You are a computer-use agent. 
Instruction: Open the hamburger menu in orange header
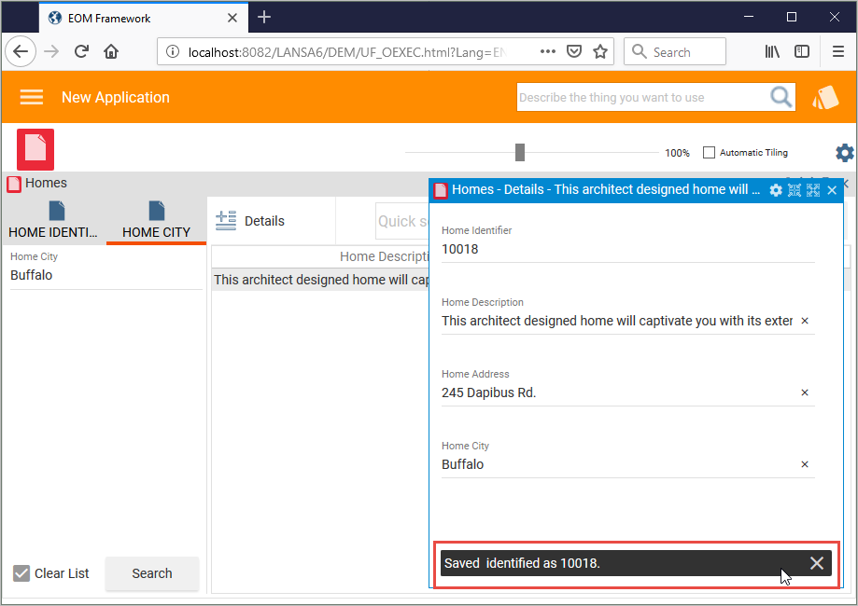31,97
